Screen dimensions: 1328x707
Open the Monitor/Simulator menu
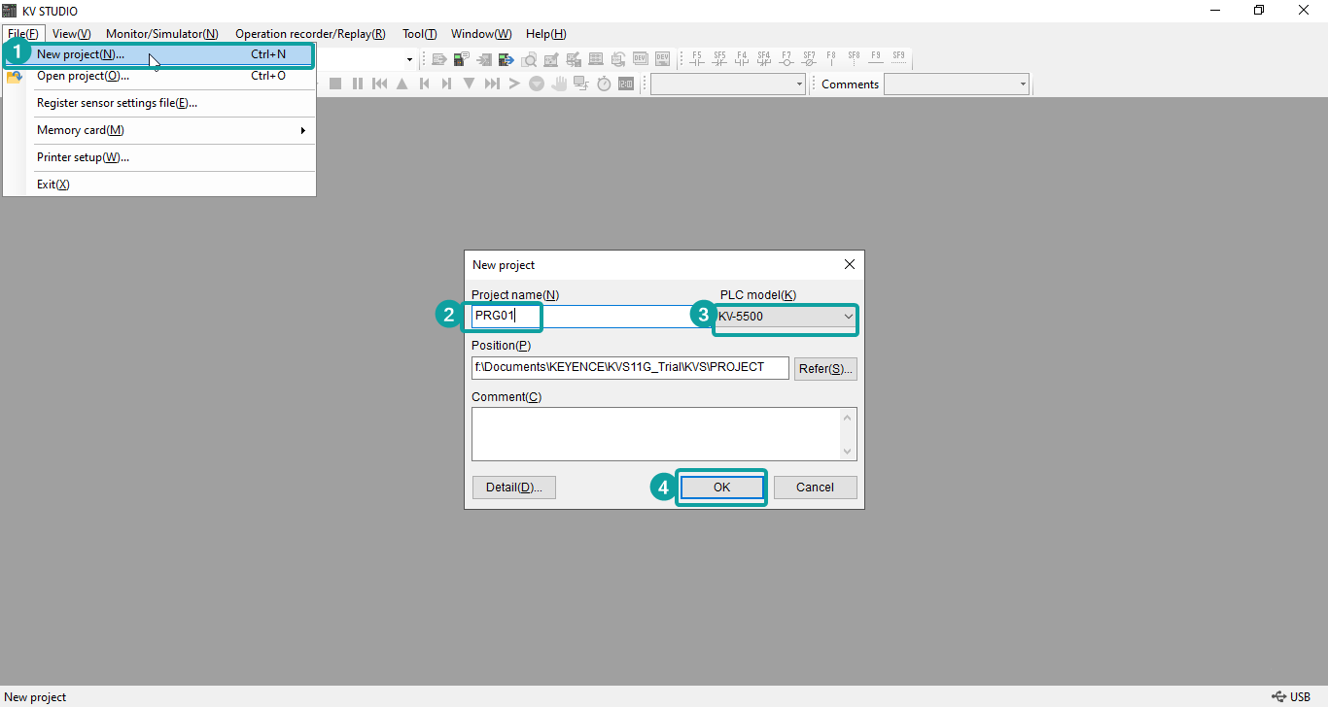point(161,33)
